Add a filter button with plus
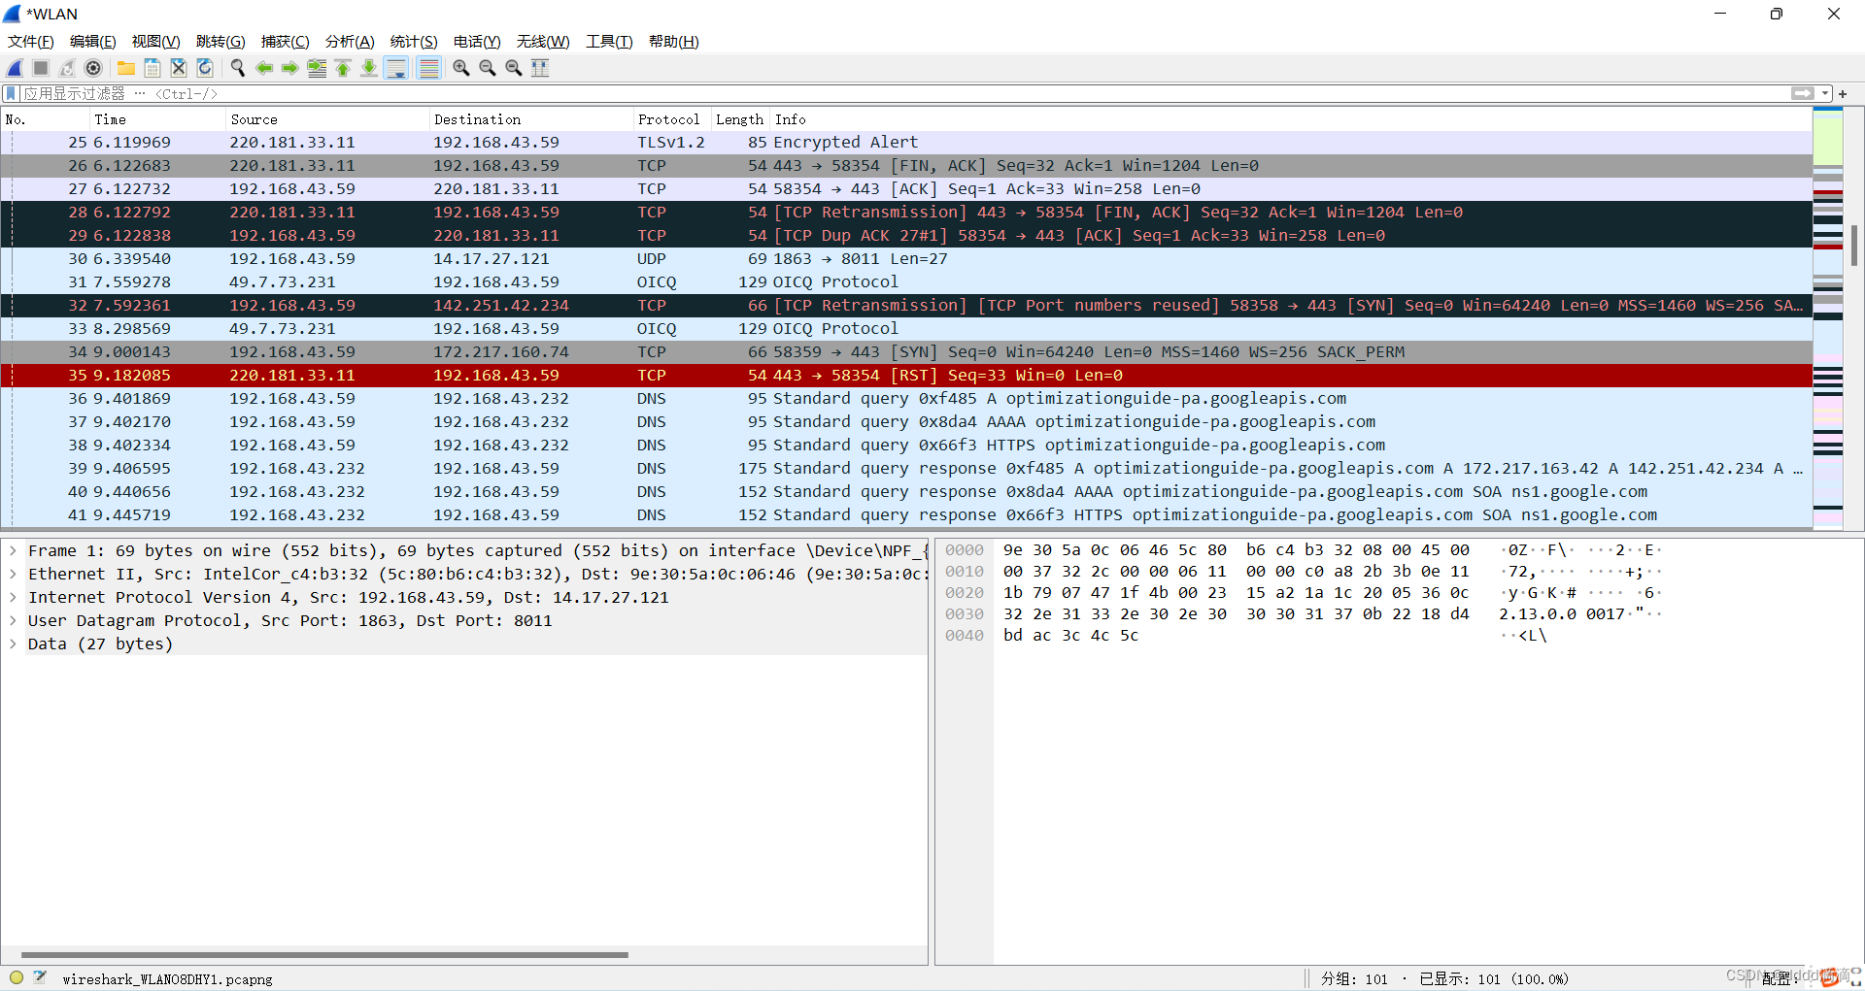The width and height of the screenshot is (1865, 991). (x=1843, y=94)
